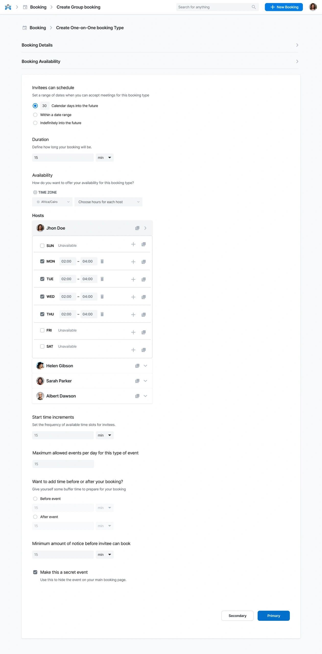Copy Tuesday's hours to other days

pos(144,279)
